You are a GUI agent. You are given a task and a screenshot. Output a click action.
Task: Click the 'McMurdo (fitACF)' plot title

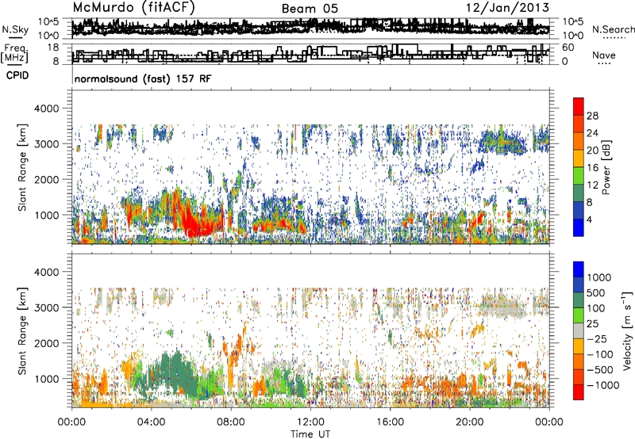133,7
